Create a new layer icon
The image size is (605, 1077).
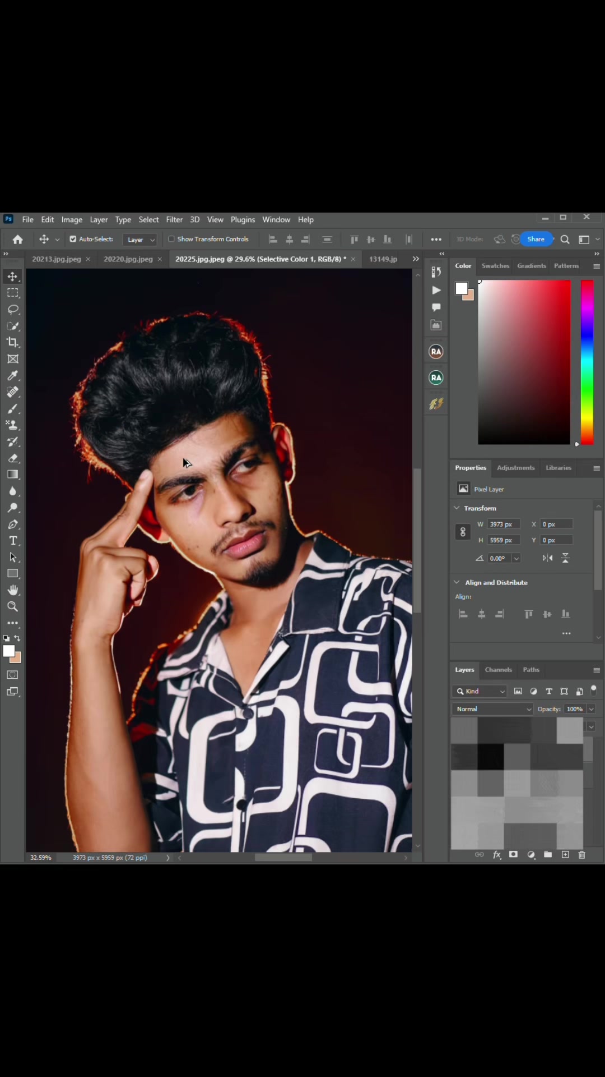point(565,855)
